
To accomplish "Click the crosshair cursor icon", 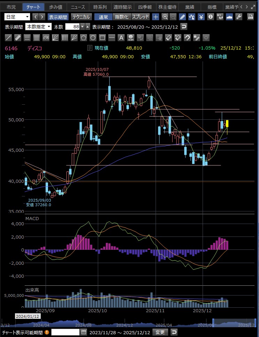I will coord(156,17).
